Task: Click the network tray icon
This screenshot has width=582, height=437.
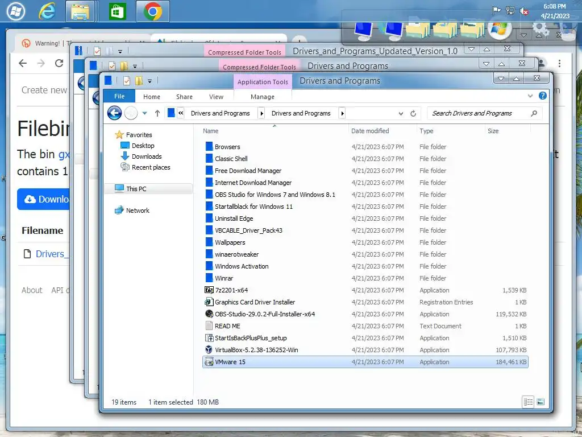Action: click(x=510, y=11)
